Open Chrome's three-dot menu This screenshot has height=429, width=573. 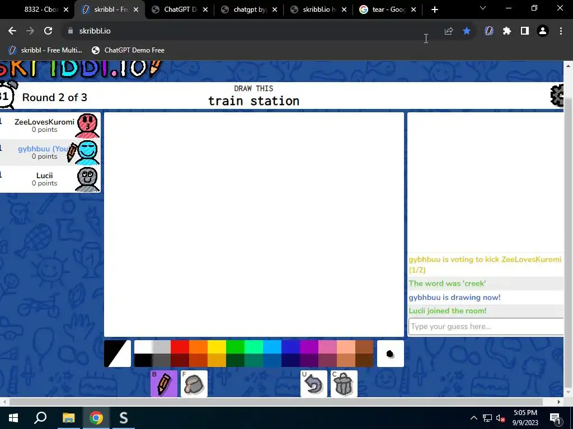(x=561, y=31)
